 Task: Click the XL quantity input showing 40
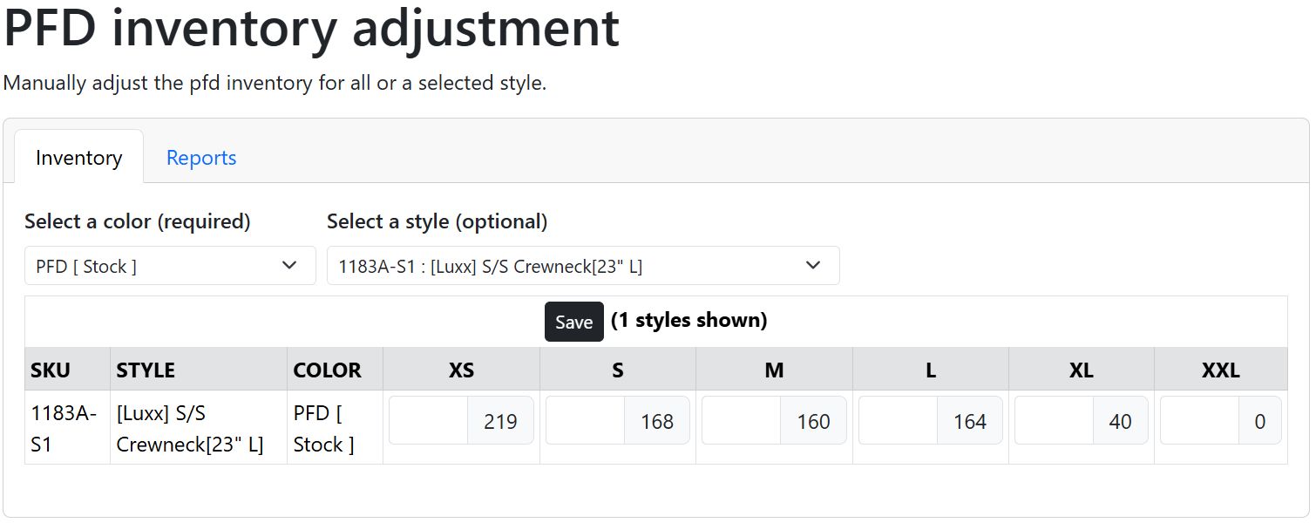coord(1081,420)
